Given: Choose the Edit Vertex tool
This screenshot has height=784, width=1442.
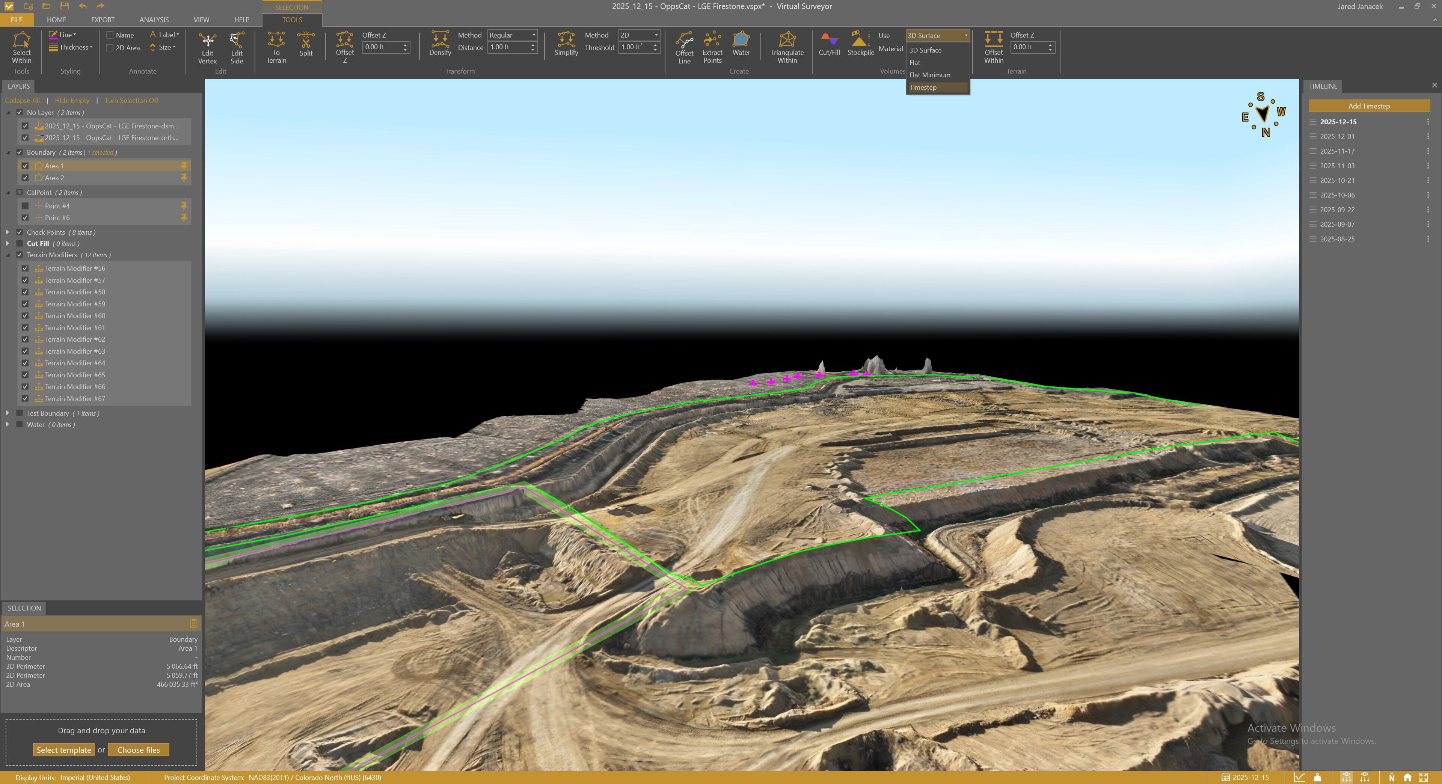Looking at the screenshot, I should 207,48.
